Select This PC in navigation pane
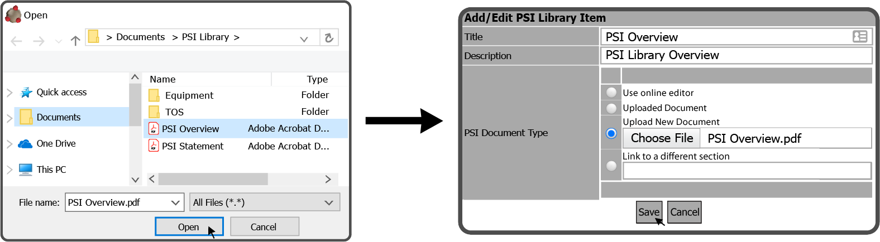Screen dimensions: 880x242 tap(51, 170)
